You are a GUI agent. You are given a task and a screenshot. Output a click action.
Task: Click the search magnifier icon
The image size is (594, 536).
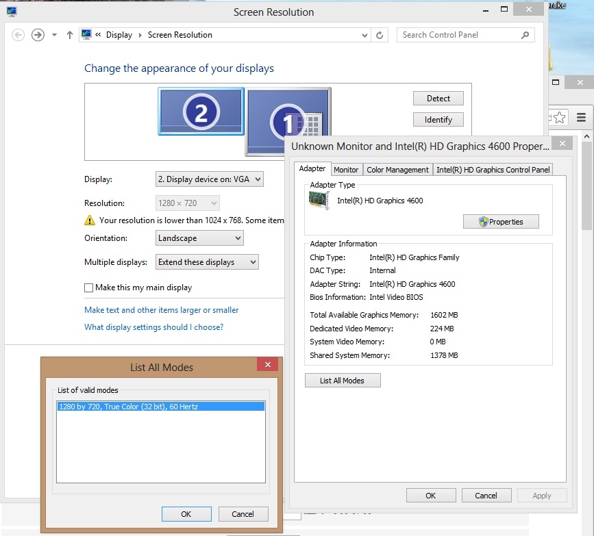click(525, 35)
